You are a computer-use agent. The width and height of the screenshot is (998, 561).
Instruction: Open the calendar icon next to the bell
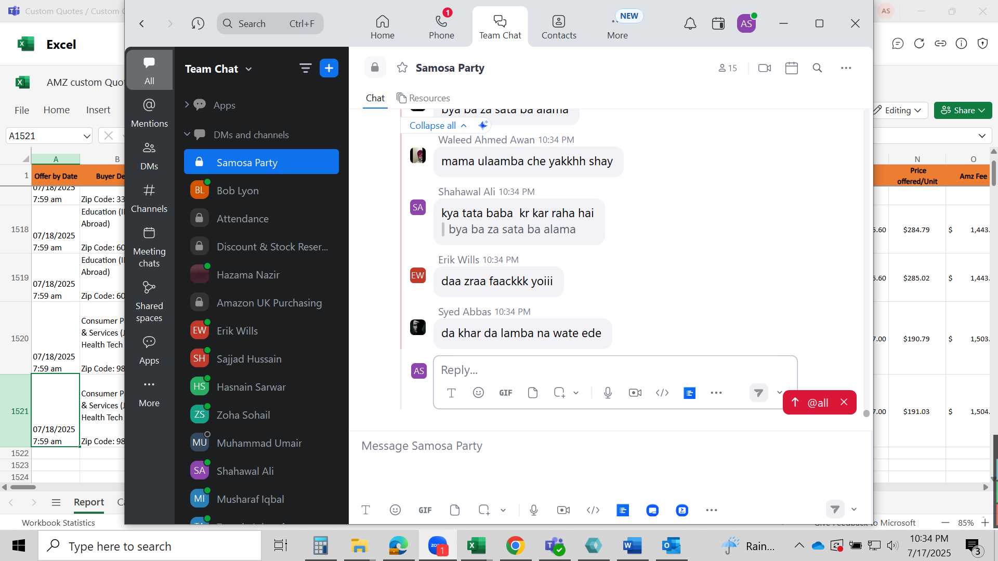[x=718, y=23]
